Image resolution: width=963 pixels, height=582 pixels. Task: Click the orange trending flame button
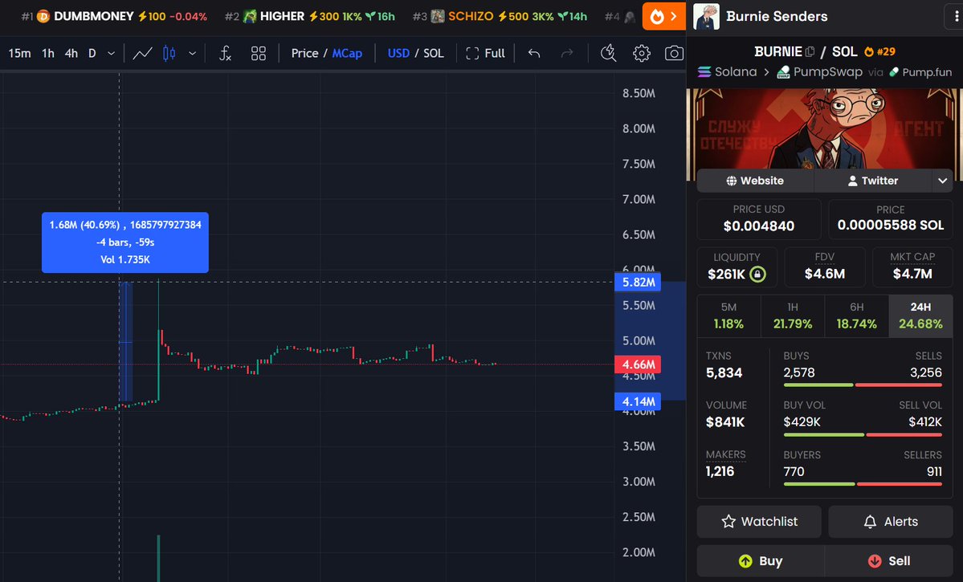[664, 17]
